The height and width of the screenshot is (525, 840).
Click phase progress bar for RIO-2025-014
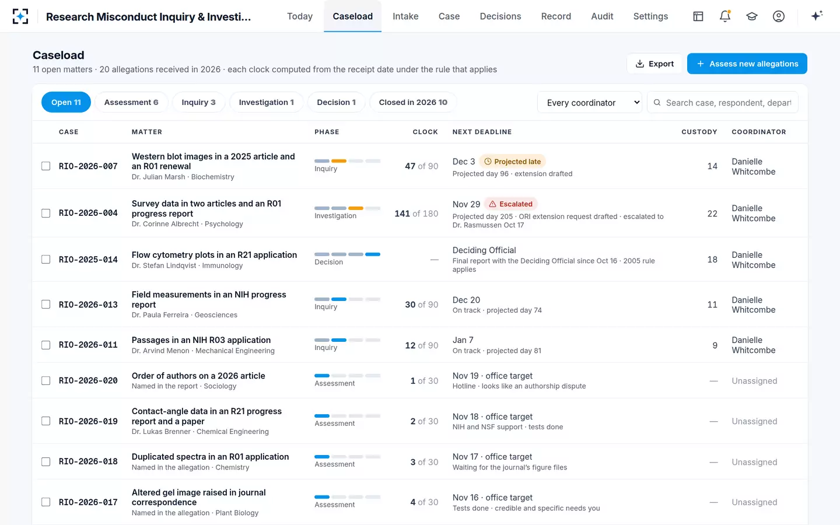(x=348, y=254)
